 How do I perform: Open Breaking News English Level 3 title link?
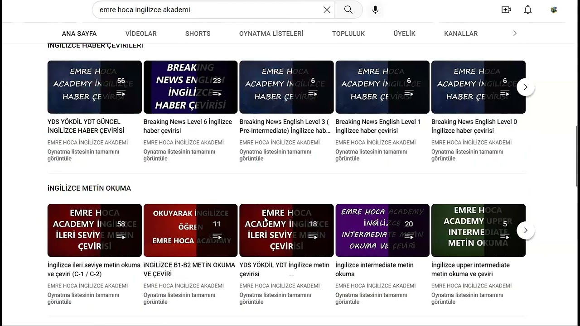(x=285, y=126)
